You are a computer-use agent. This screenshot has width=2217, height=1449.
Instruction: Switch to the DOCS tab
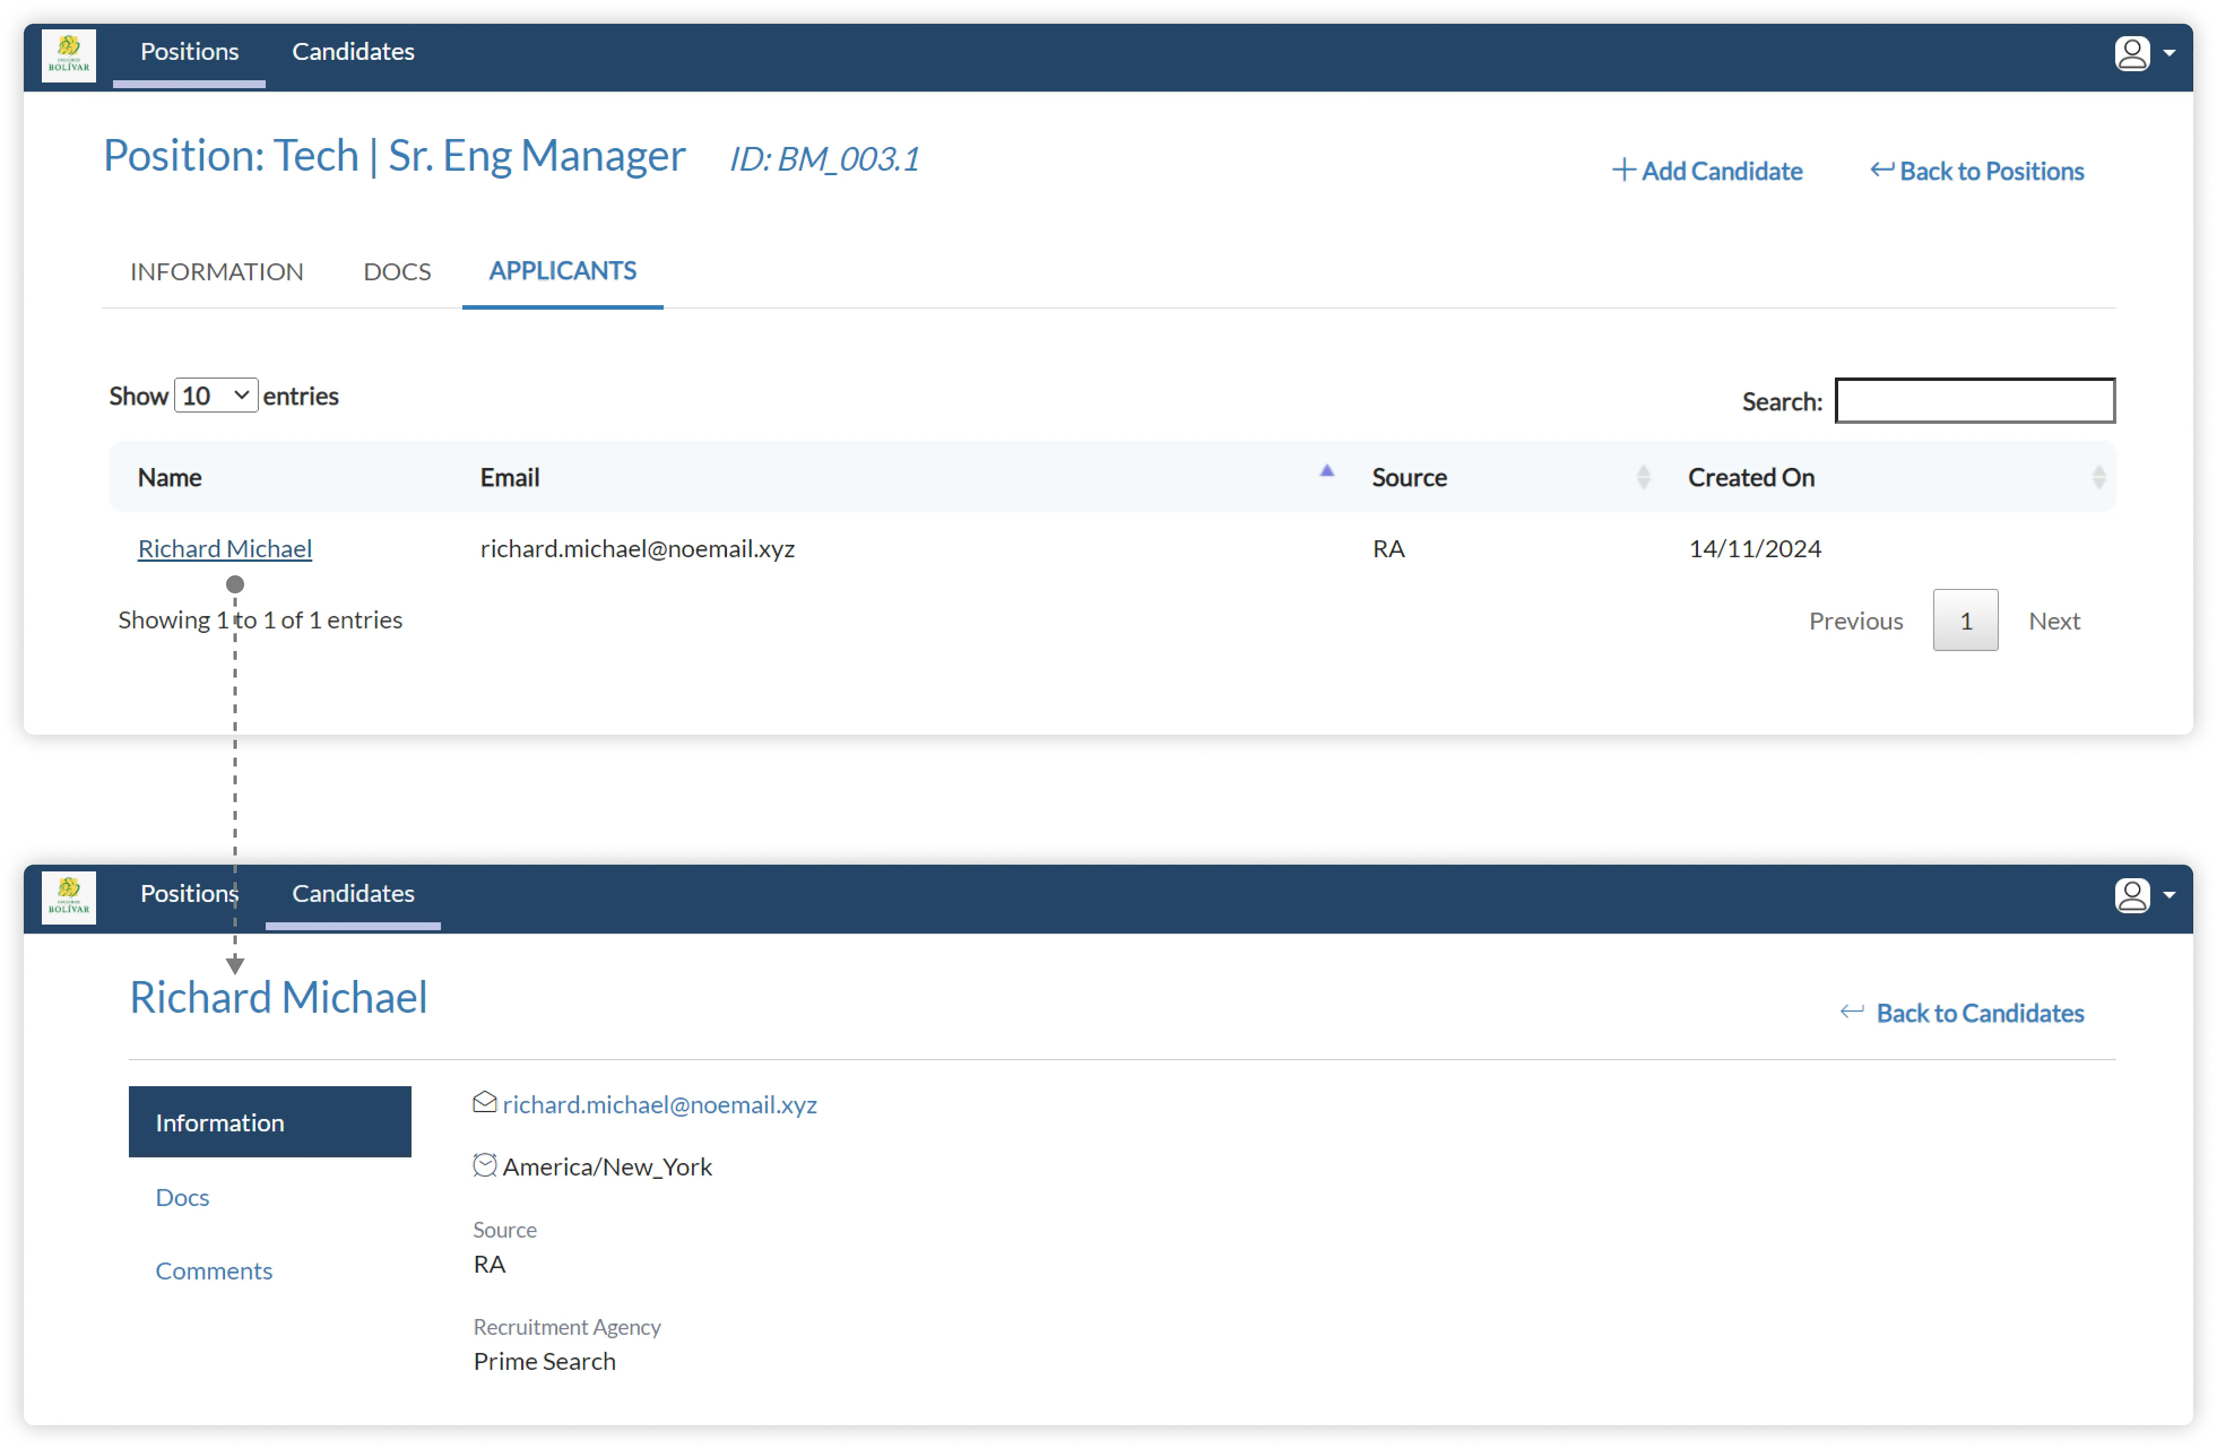(397, 272)
